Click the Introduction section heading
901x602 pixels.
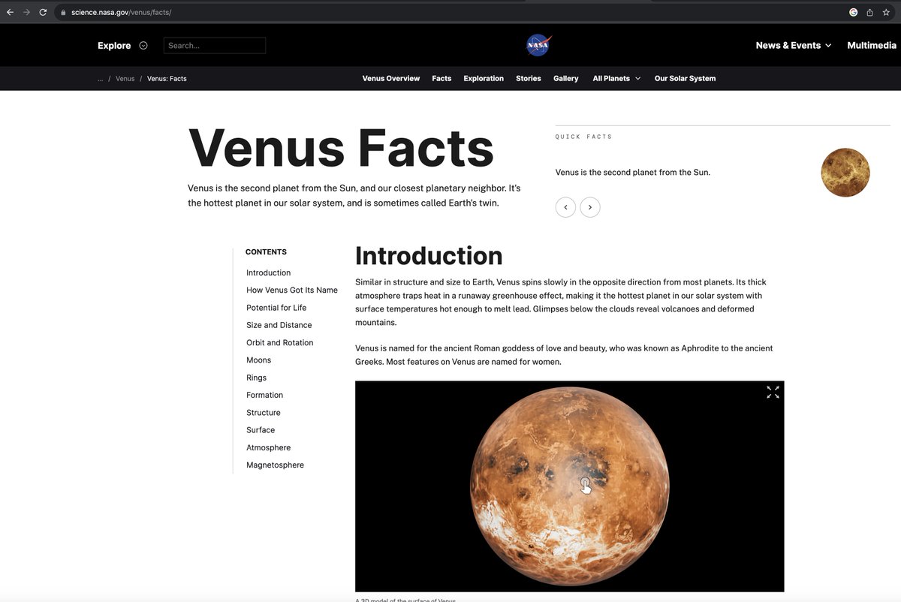429,256
